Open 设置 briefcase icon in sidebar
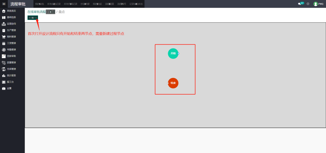The image size is (326, 153). tap(4, 88)
